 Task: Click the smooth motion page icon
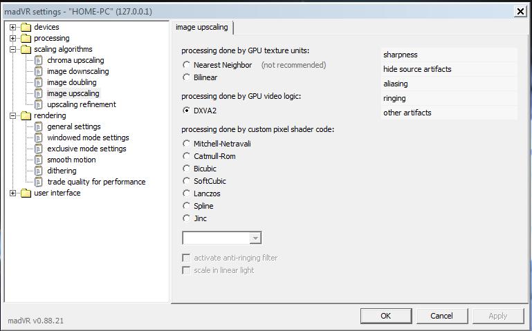[39, 160]
